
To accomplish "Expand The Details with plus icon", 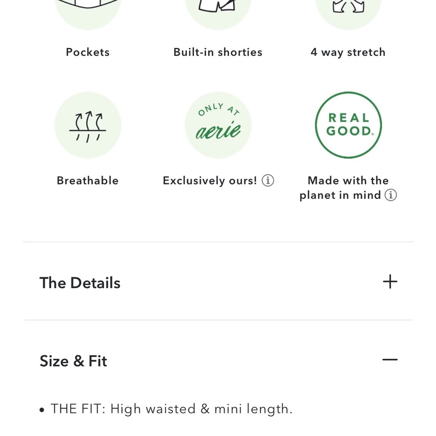I will (x=390, y=282).
